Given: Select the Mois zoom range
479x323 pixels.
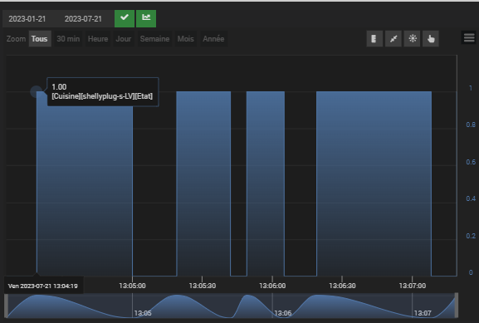Looking at the screenshot, I should tap(185, 39).
